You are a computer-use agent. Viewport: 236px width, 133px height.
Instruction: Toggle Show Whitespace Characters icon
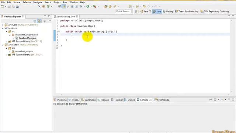(76, 7)
